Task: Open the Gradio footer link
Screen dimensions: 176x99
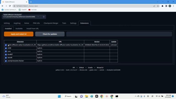Action: point(90,68)
